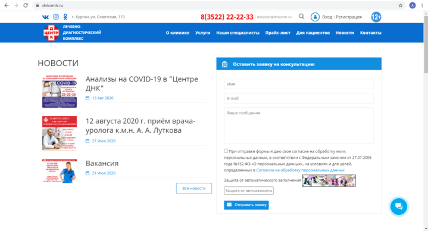Bookmark page with the star icon
428x231 pixels.
coord(401,5)
